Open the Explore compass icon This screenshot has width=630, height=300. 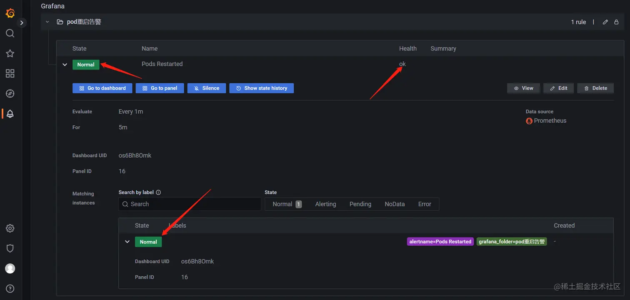[10, 94]
